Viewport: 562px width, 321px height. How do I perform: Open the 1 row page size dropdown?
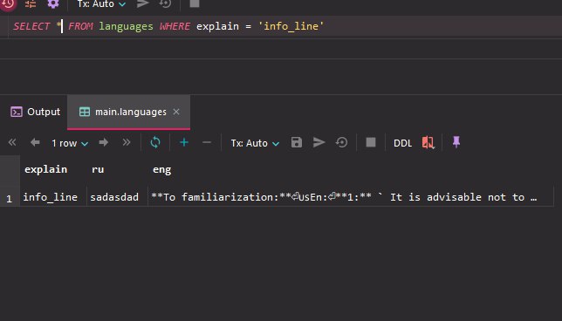pos(70,143)
